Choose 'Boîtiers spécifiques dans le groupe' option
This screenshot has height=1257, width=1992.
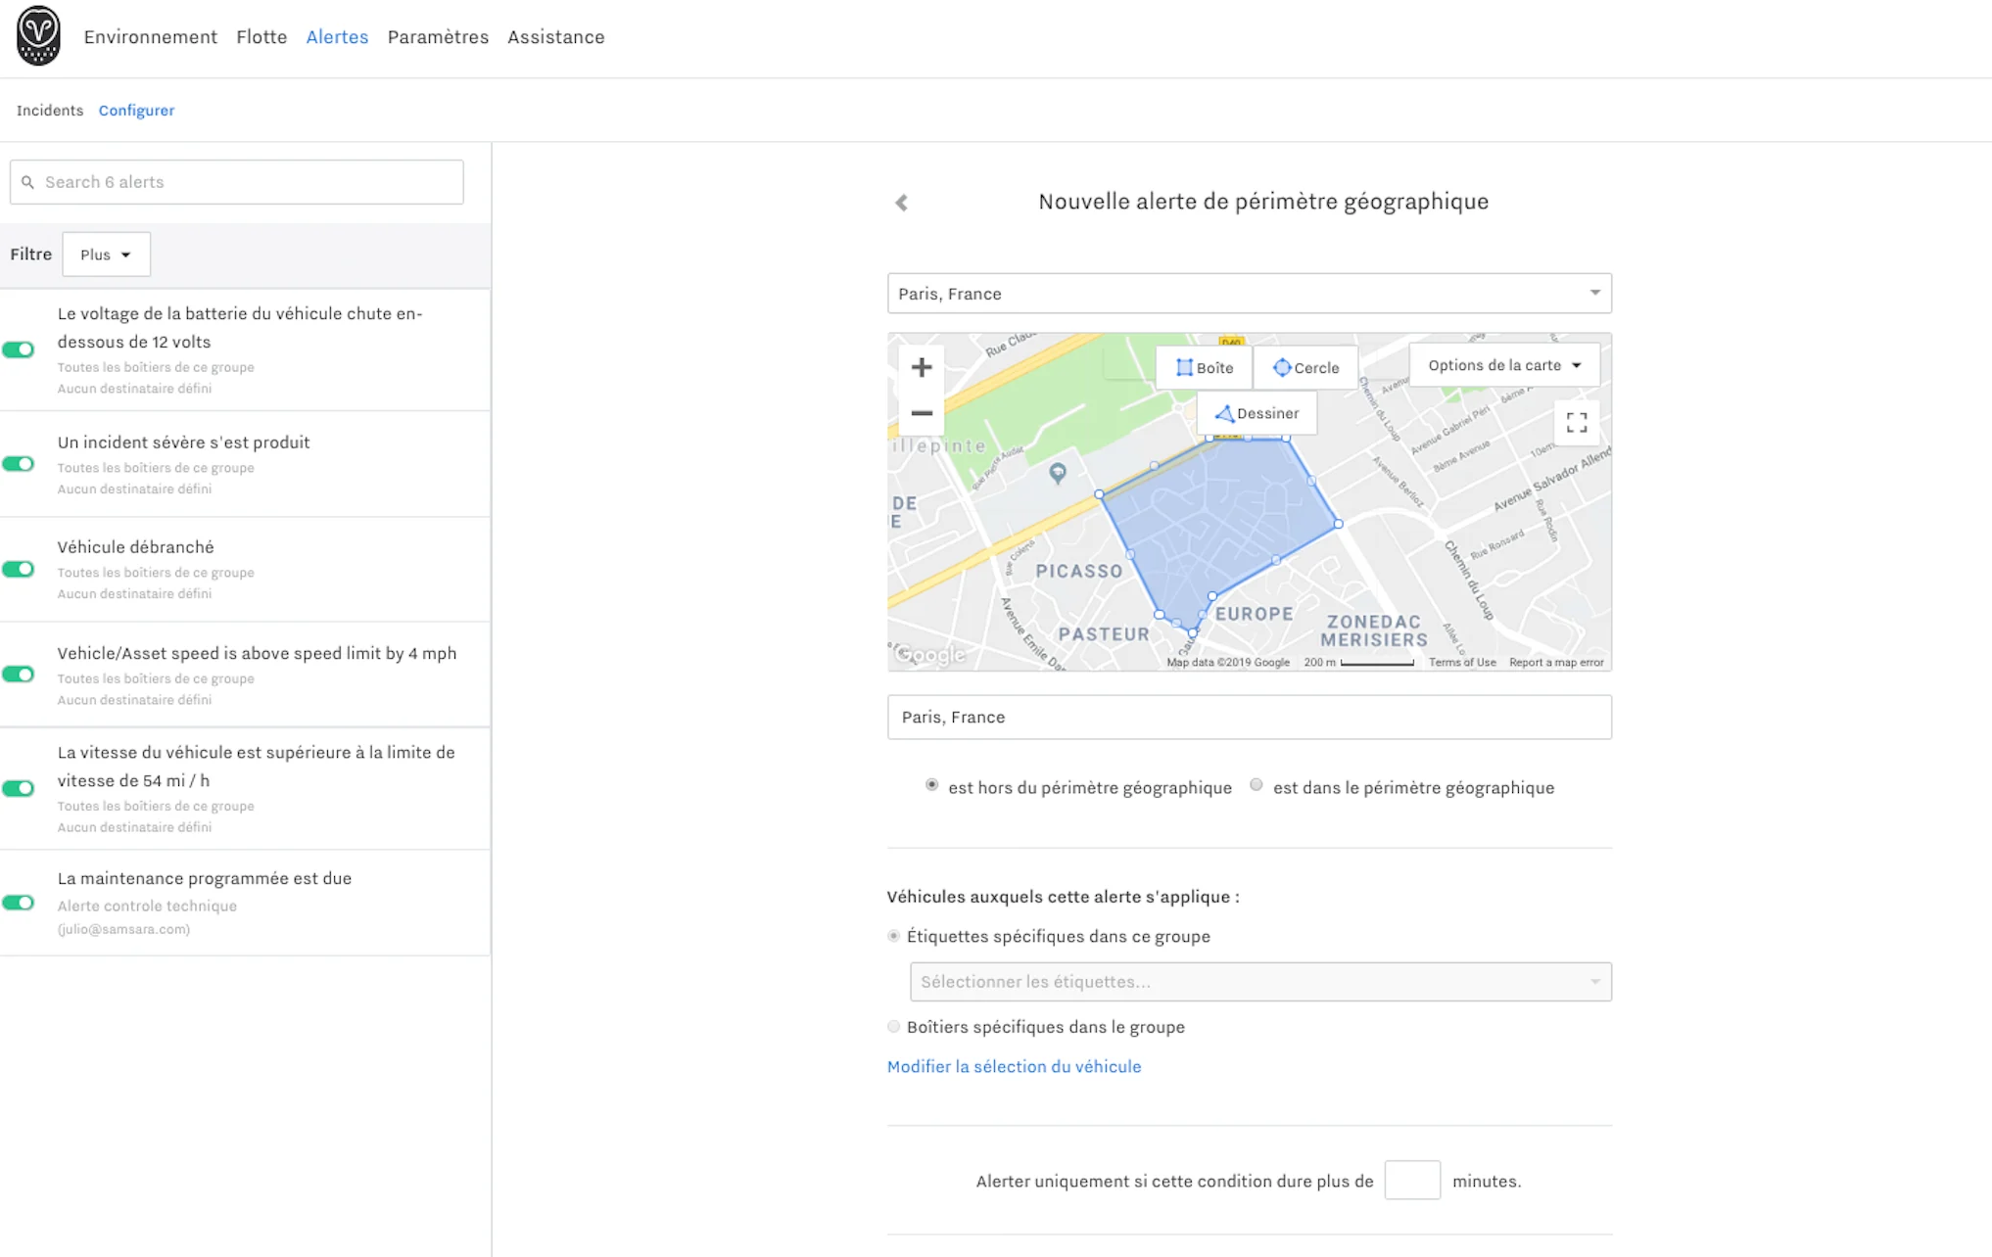click(893, 1027)
